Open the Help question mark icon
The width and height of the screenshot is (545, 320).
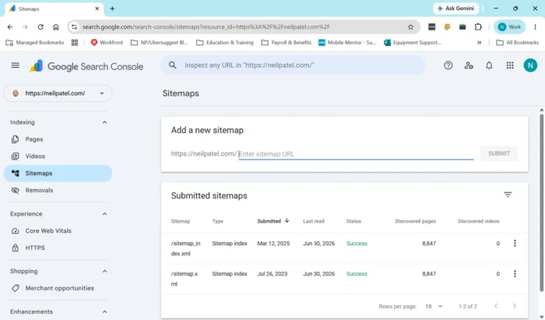pyautogui.click(x=448, y=65)
